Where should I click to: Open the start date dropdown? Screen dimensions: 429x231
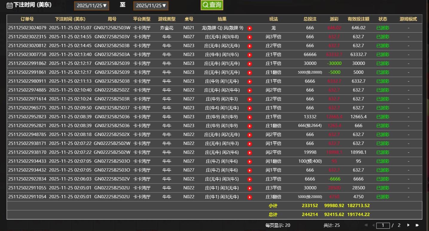pyautogui.click(x=91, y=6)
